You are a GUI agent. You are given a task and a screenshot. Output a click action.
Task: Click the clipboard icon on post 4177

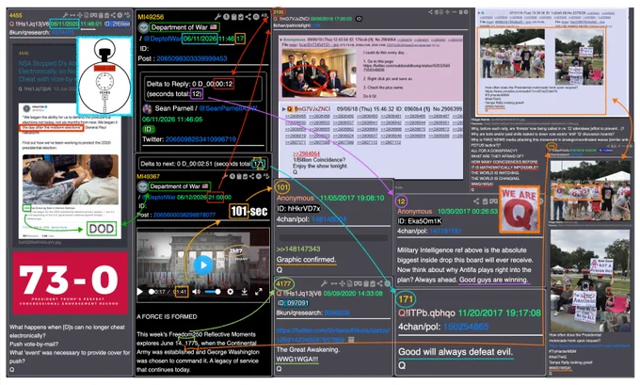[366, 283]
